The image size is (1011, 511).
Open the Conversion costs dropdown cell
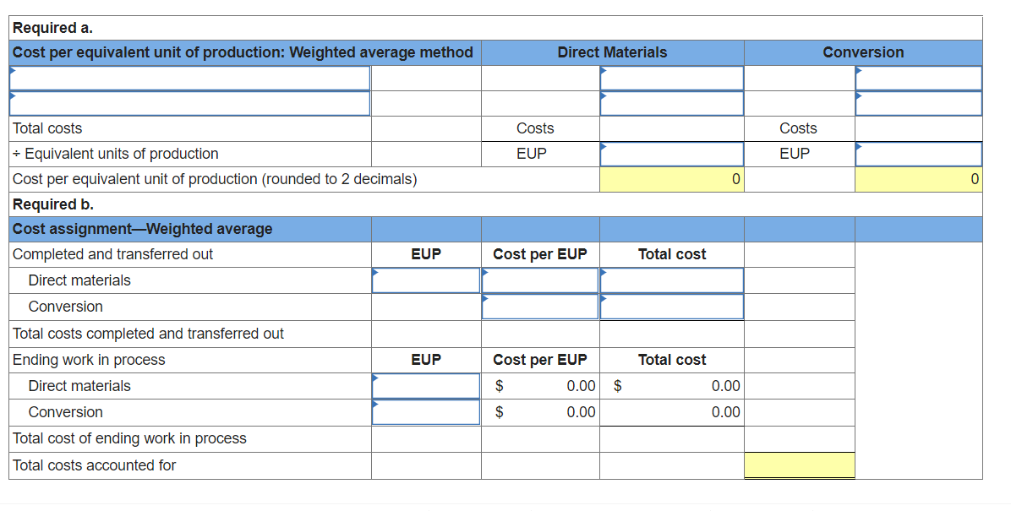(917, 78)
